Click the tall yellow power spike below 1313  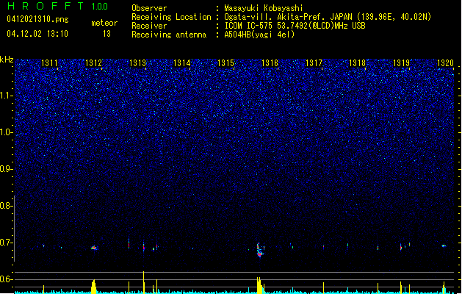pos(143,282)
